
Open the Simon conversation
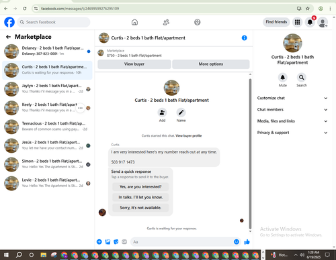click(x=47, y=165)
